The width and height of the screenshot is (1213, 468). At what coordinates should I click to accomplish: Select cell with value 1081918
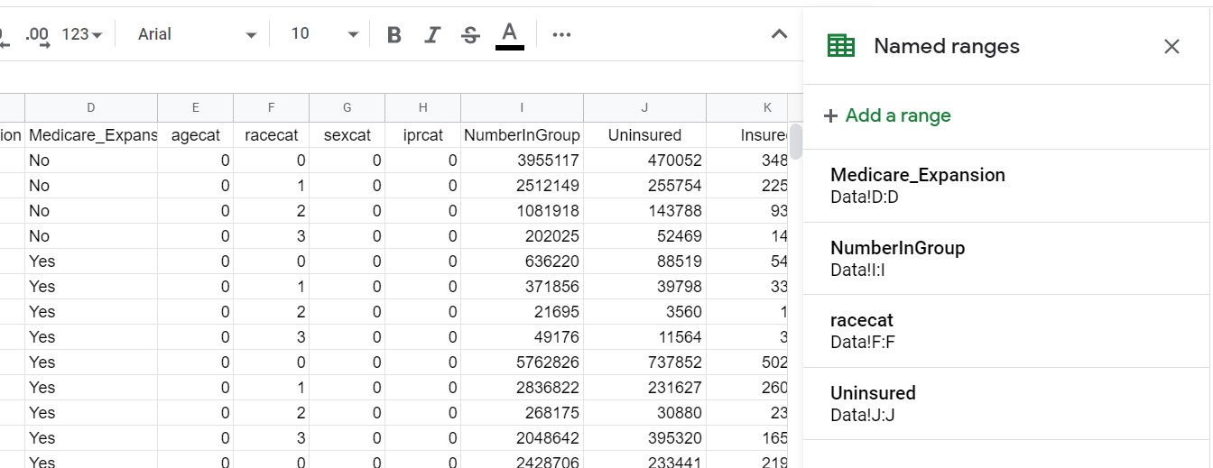click(522, 211)
